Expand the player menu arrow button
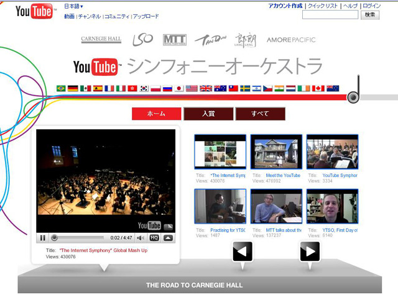Image resolution: width=398 pixels, height=295 pixels. (x=168, y=238)
